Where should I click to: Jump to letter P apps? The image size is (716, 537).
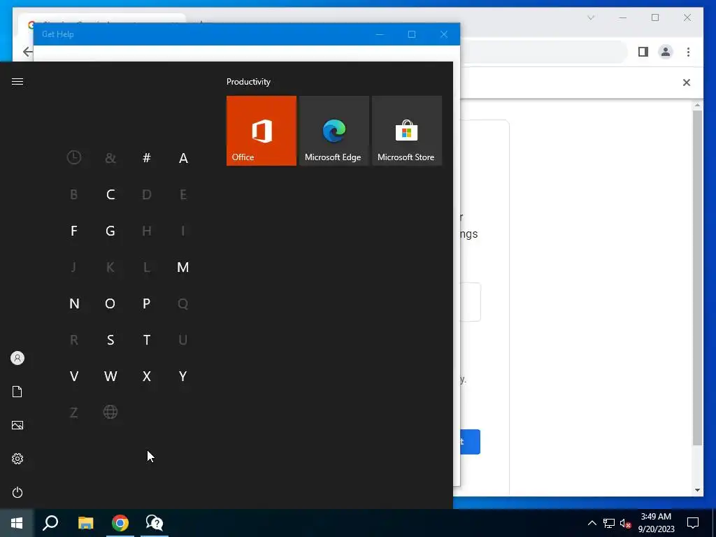147,303
